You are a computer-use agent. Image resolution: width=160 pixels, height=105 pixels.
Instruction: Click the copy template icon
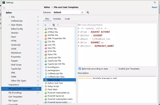click(x=54, y=25)
